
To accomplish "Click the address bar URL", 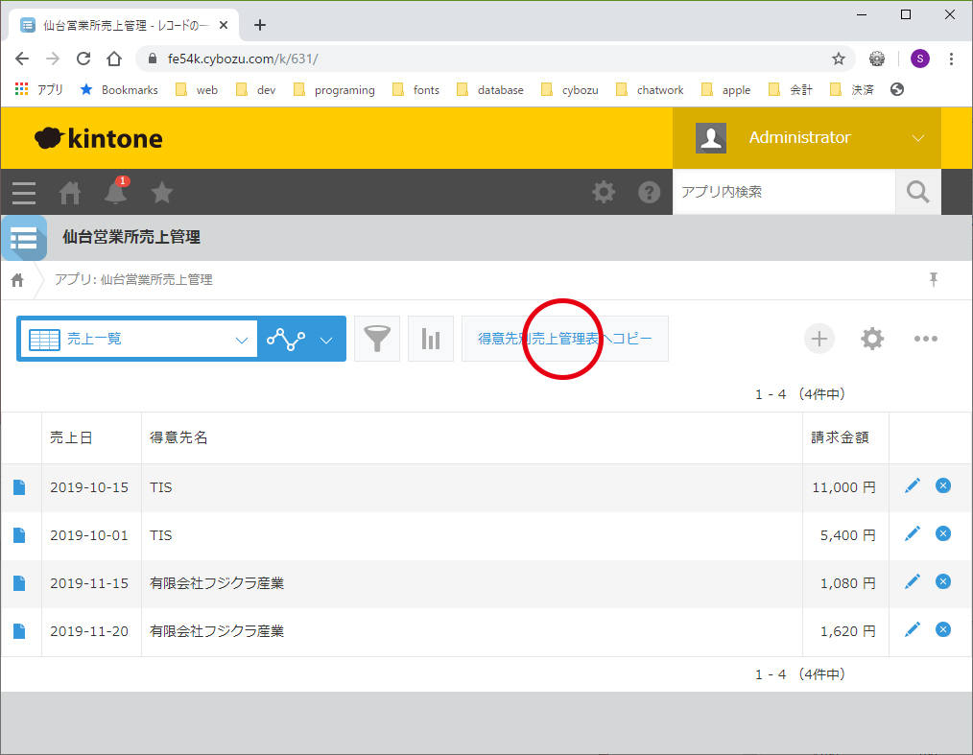I will pos(243,59).
